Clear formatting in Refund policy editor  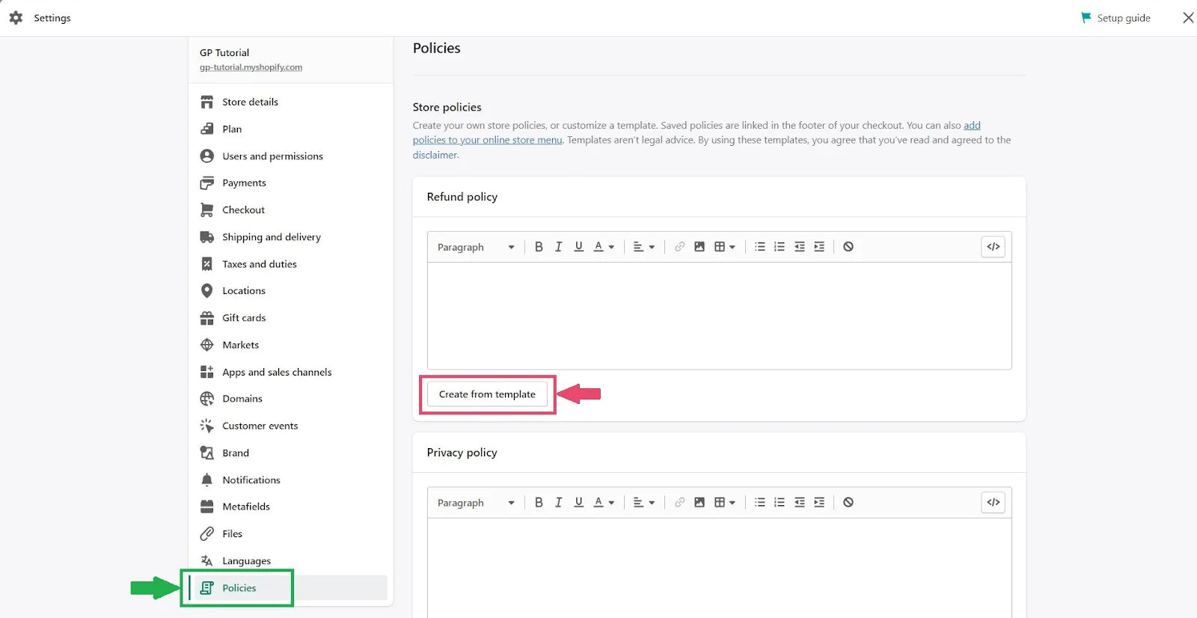pyautogui.click(x=848, y=247)
